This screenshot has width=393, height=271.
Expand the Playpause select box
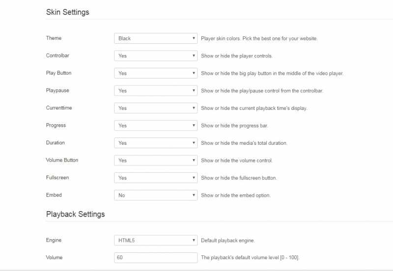point(155,91)
